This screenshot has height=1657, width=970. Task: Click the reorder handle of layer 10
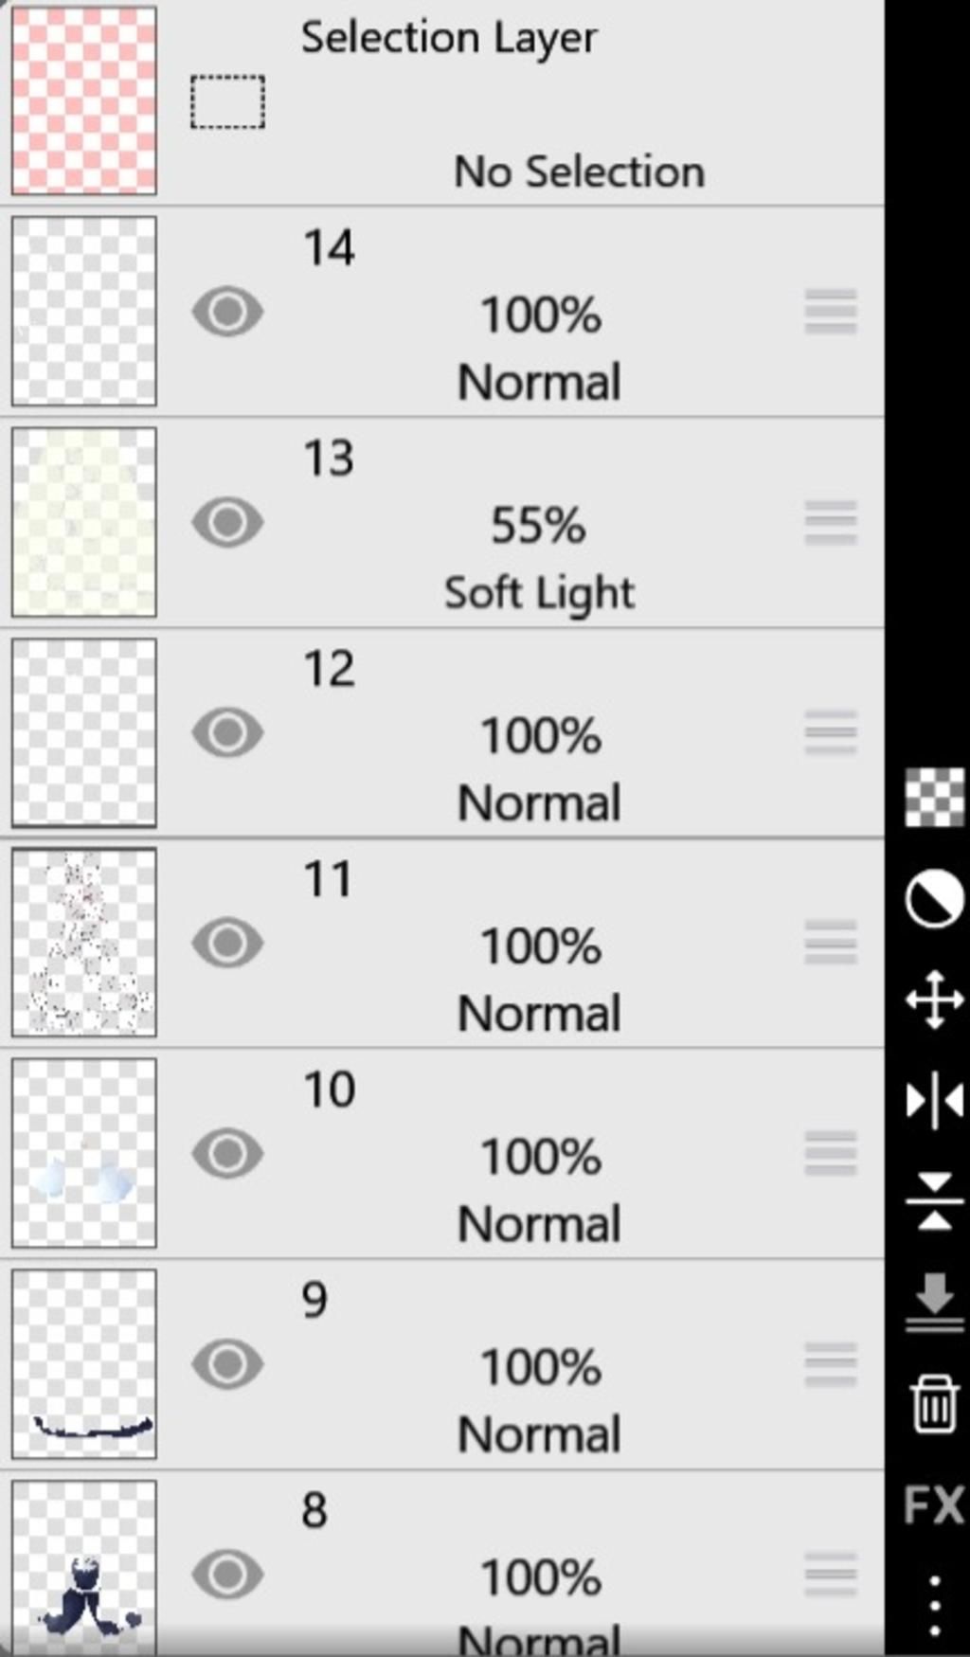coord(831,1154)
